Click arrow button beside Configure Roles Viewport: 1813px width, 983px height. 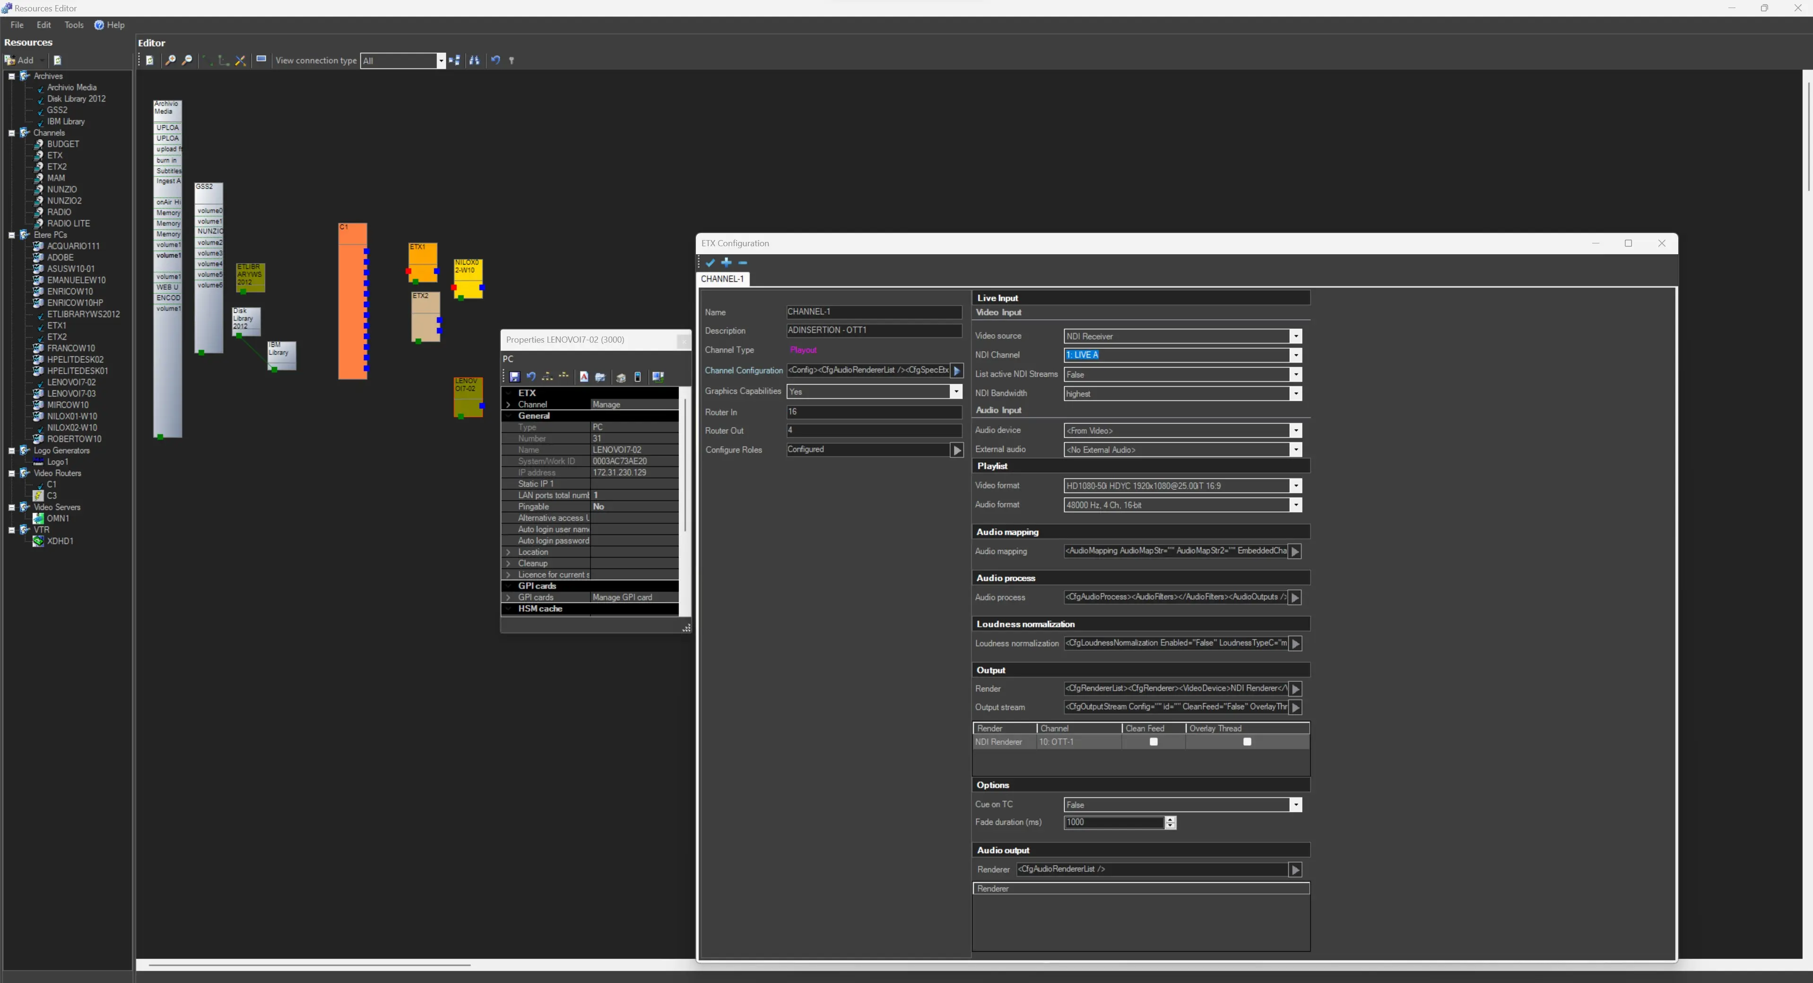[x=956, y=450]
